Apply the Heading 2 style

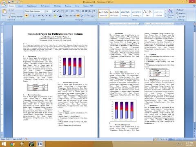pos(136,13)
